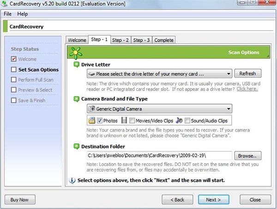Screen dimensions: 277x209
Task: Click the info icon near Select options text
Action: [x=72, y=180]
